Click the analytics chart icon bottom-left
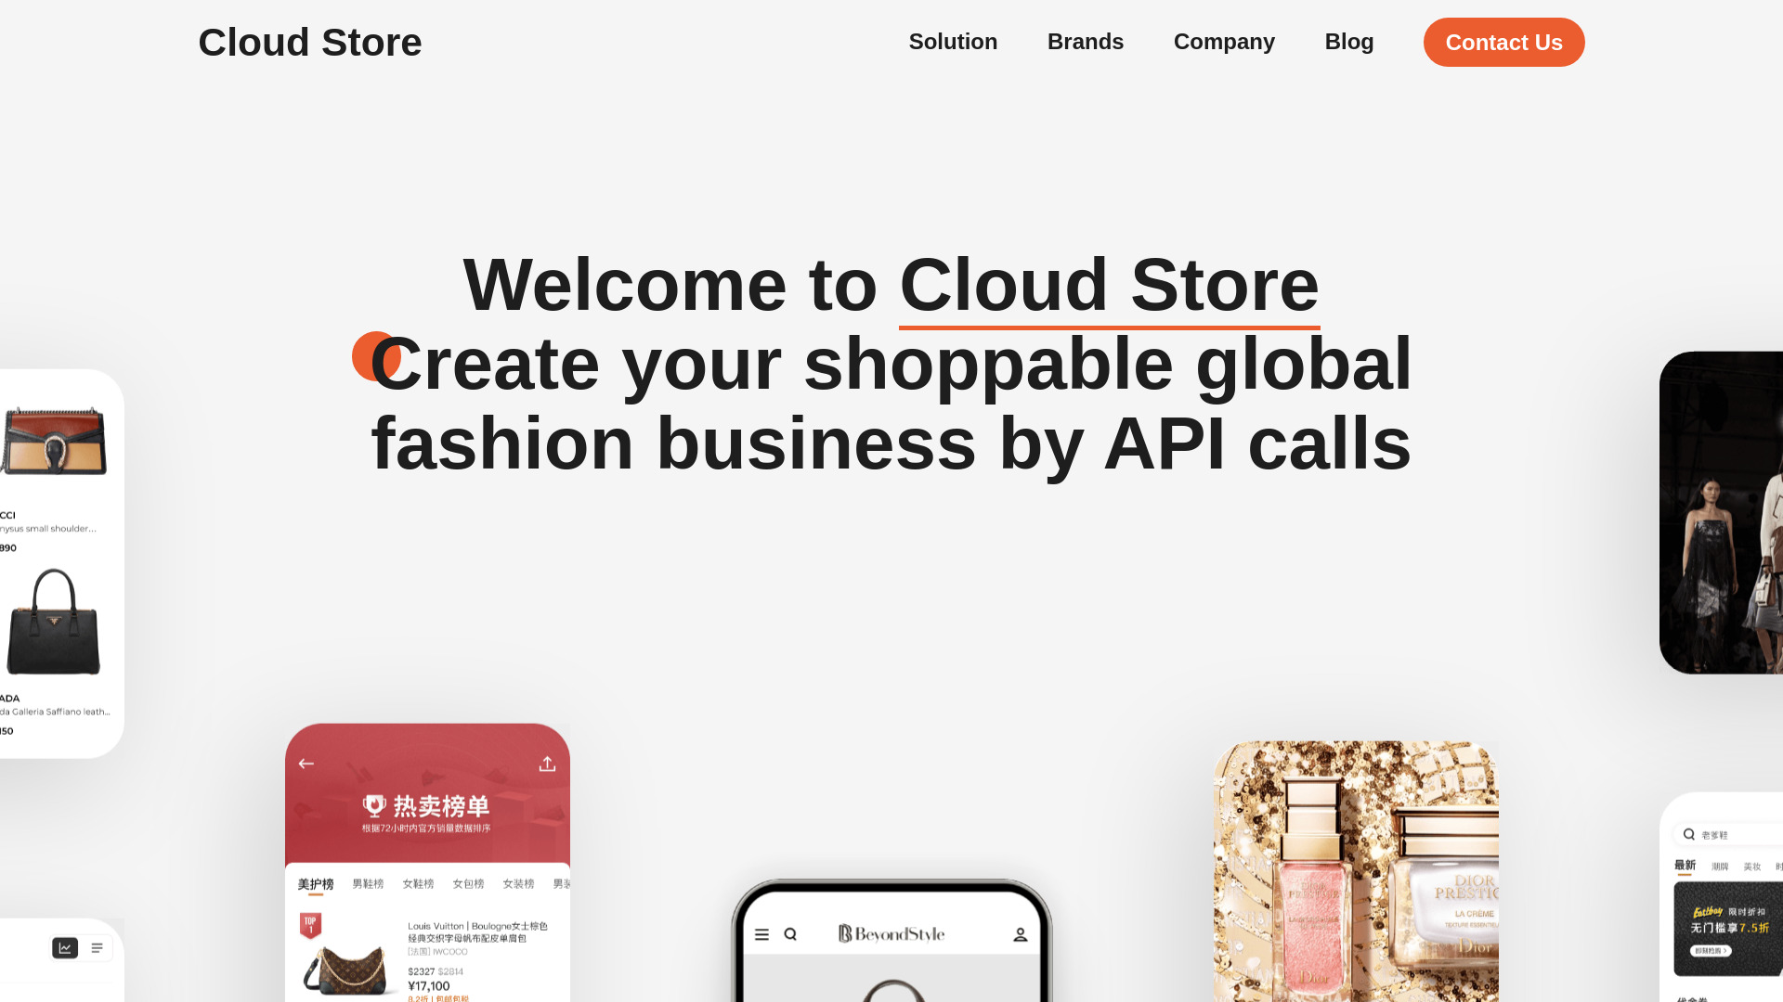This screenshot has width=1783, height=1002. tap(65, 947)
